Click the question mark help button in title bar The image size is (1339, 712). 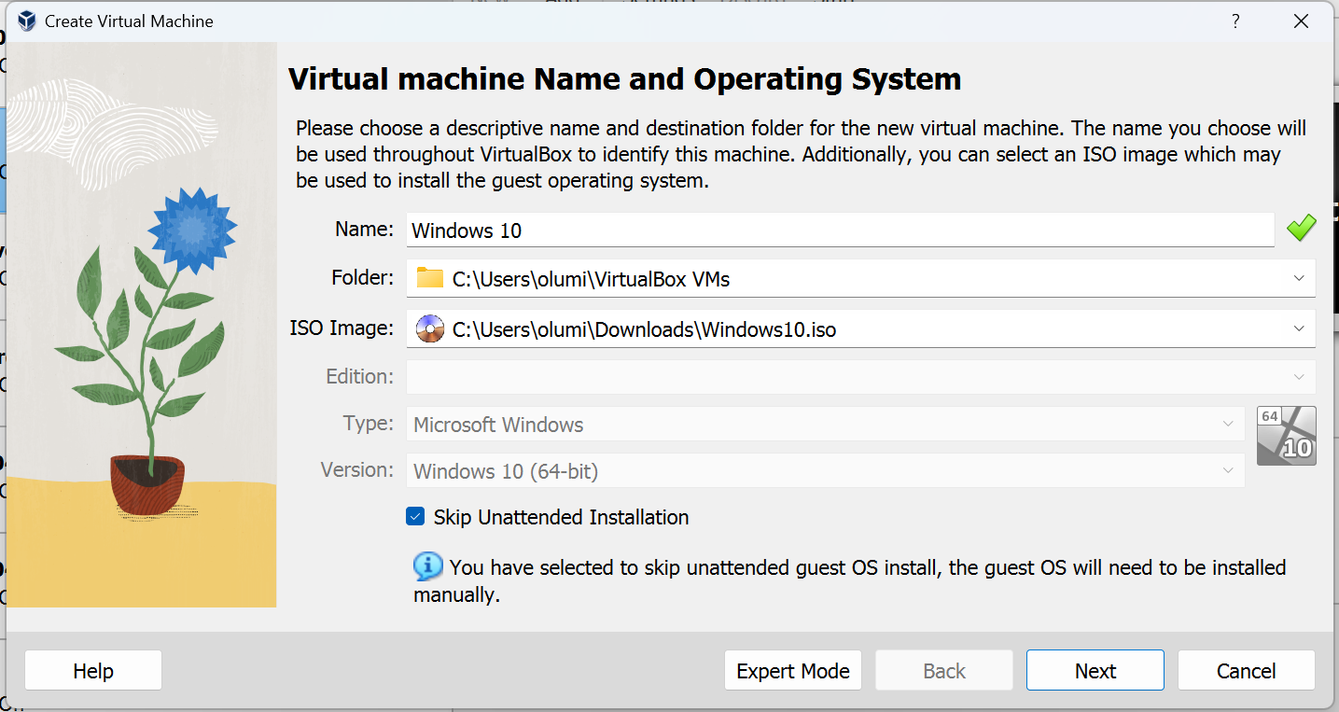click(x=1235, y=21)
